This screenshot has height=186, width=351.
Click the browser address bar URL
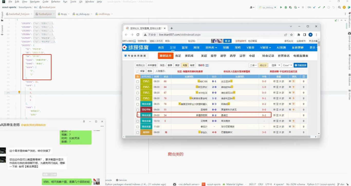tap(180, 35)
